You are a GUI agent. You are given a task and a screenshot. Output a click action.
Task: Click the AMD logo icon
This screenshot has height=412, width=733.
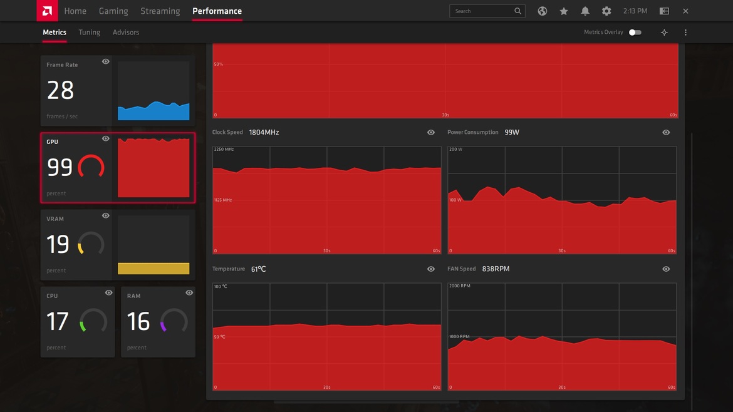47,11
